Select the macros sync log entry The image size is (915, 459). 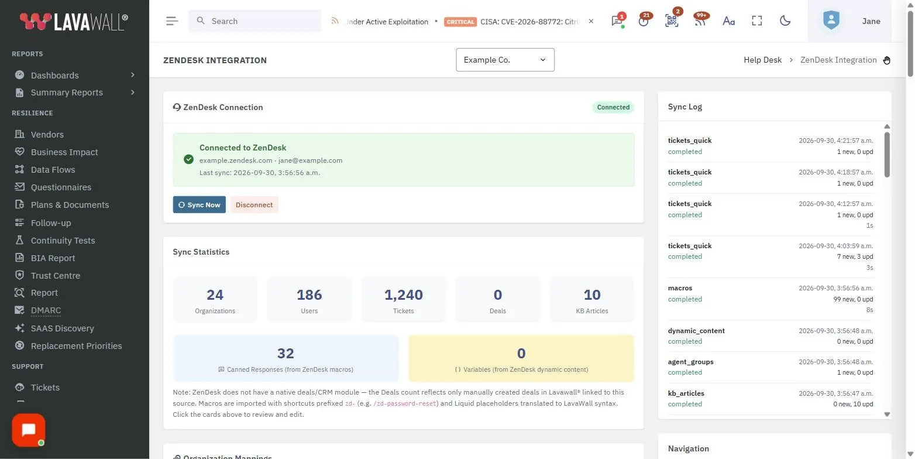[770, 299]
